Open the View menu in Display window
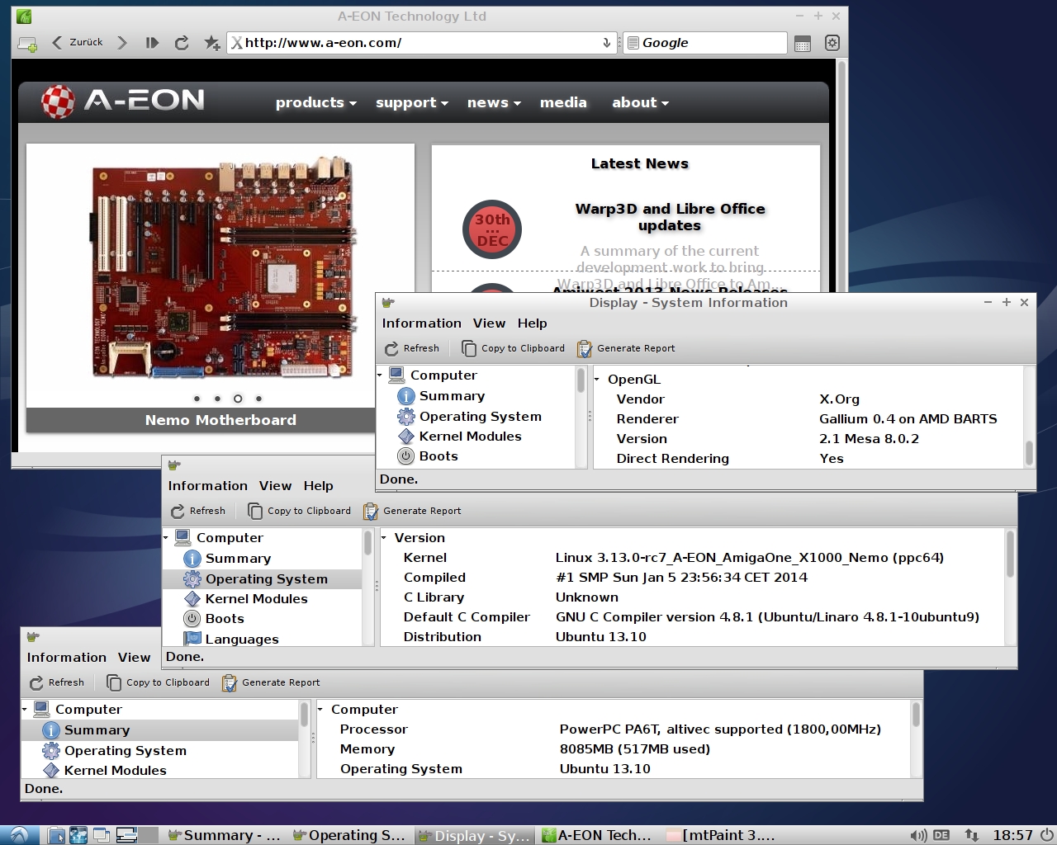The image size is (1057, 845). click(x=489, y=323)
